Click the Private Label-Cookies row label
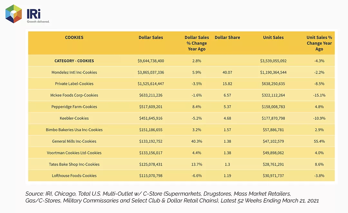348x213 pixels. 74,84
